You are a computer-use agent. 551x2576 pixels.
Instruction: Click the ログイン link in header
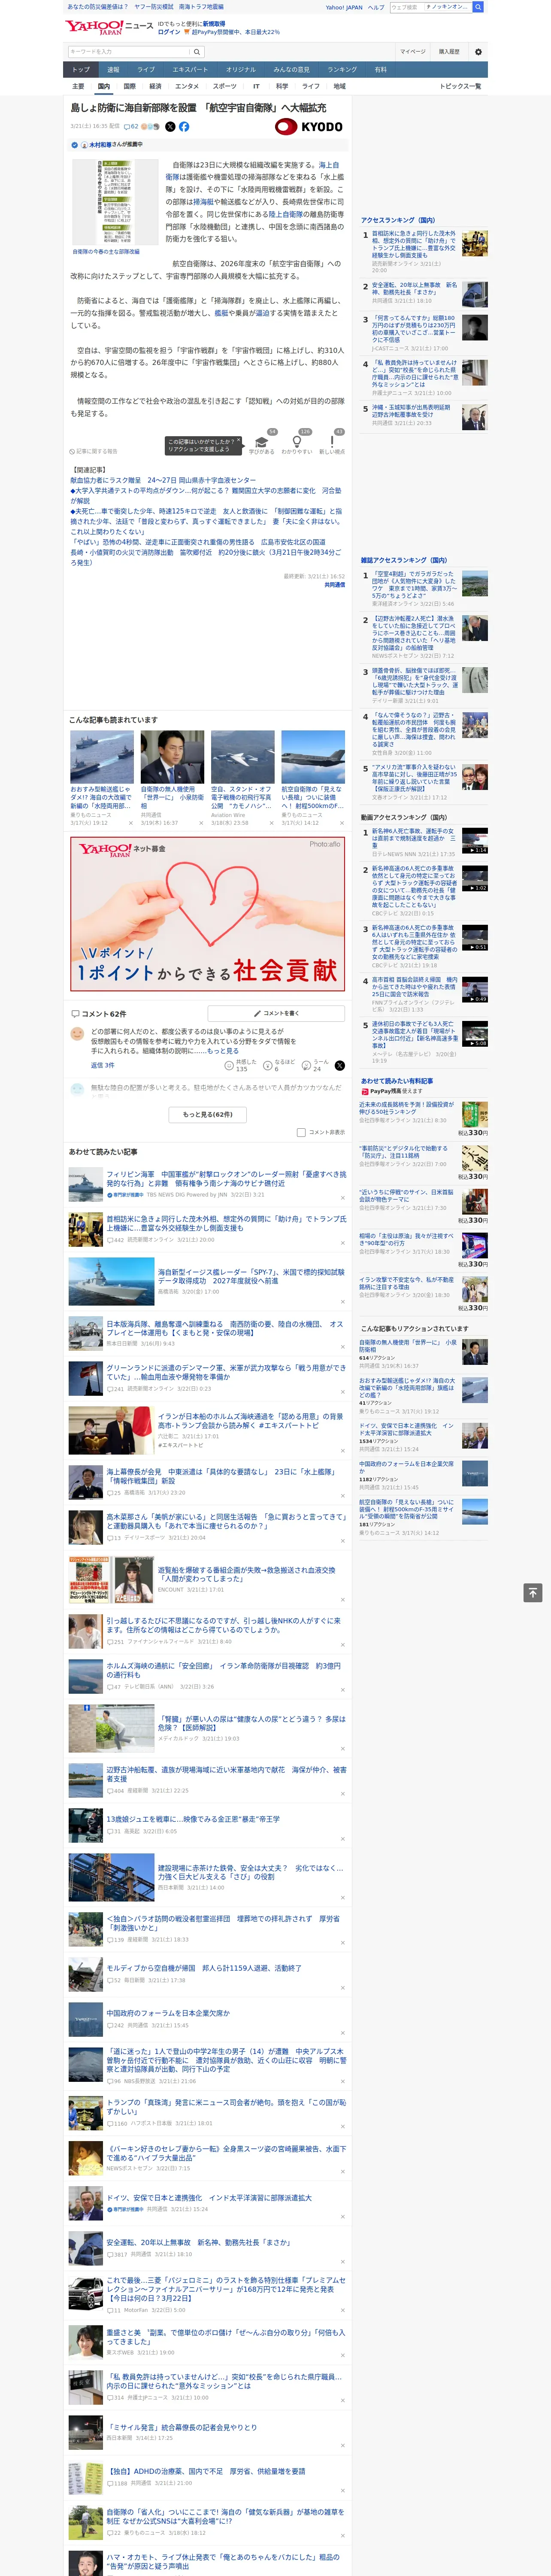coord(169,32)
